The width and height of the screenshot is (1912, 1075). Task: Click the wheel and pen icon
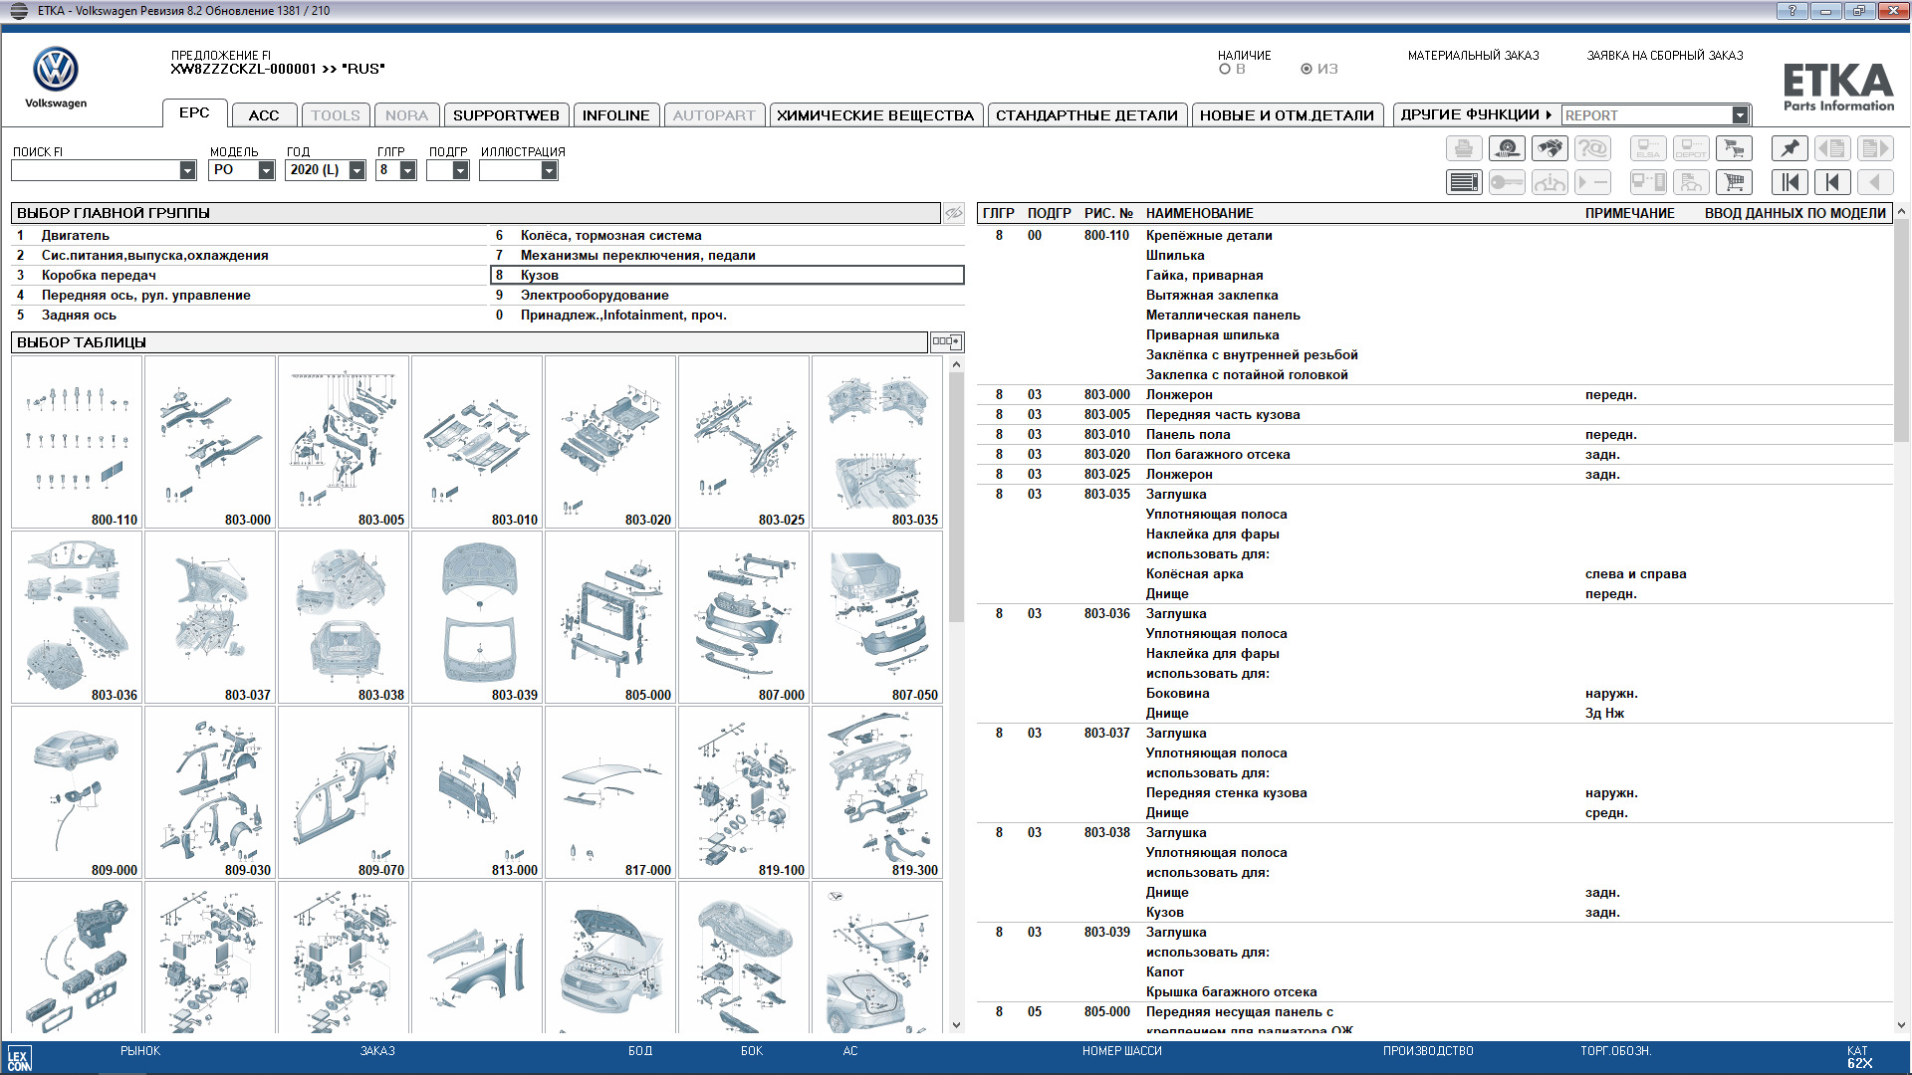click(x=1507, y=148)
